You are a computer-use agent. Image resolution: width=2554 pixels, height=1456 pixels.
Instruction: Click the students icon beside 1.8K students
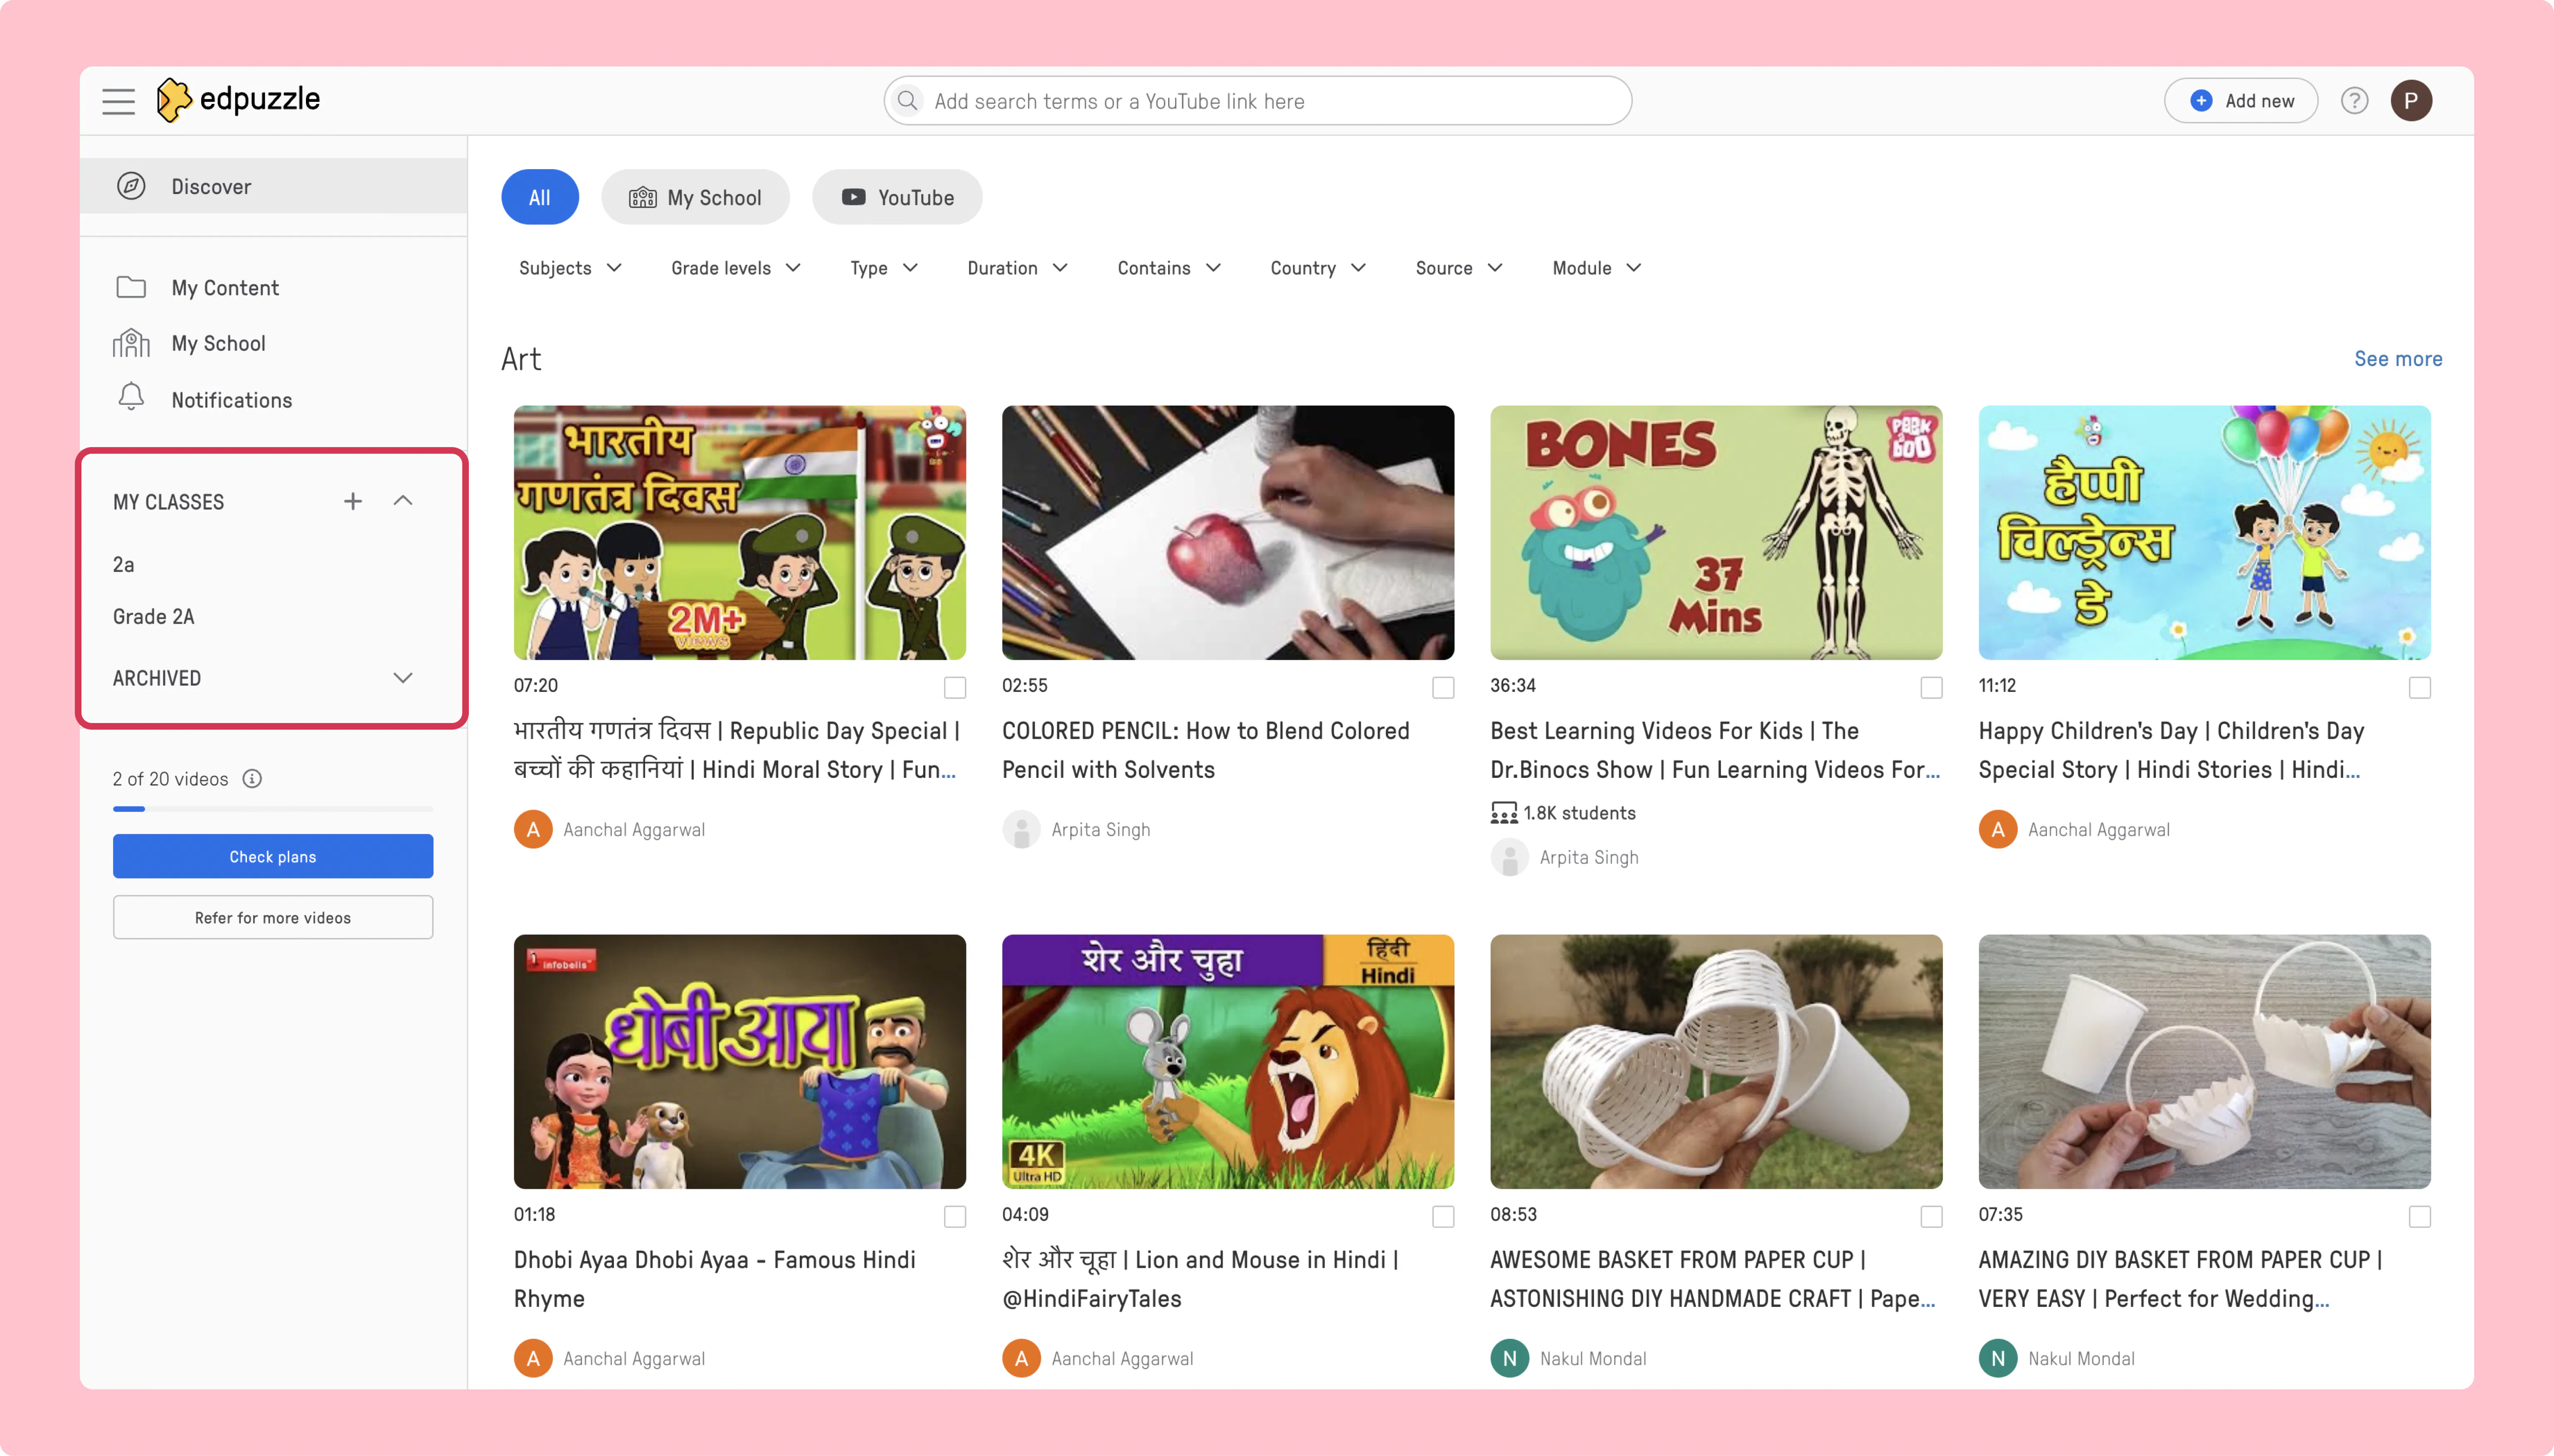tap(1504, 813)
